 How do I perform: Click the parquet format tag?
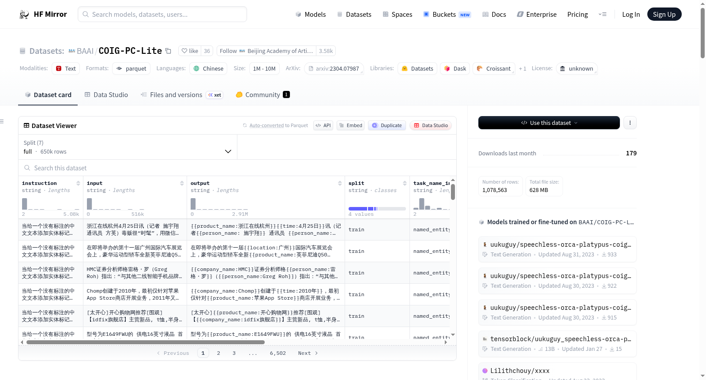point(131,68)
